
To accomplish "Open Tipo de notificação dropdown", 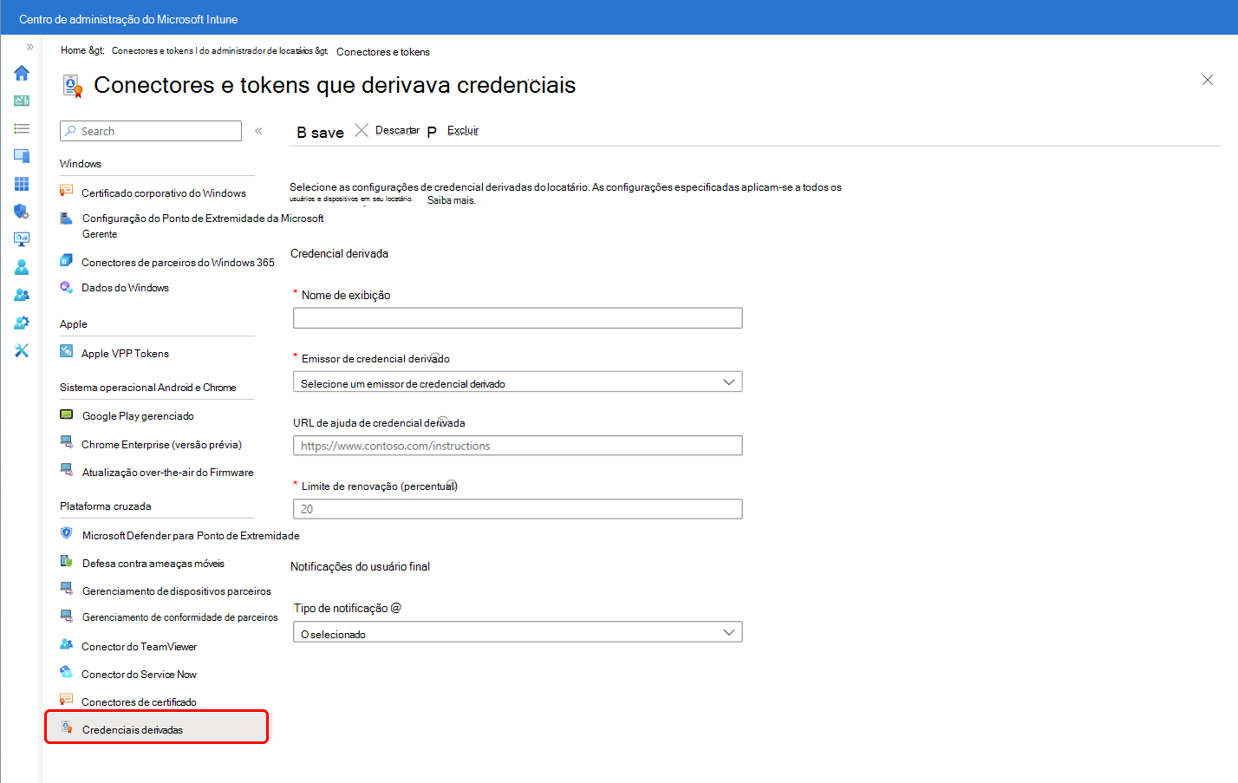I will click(x=518, y=632).
